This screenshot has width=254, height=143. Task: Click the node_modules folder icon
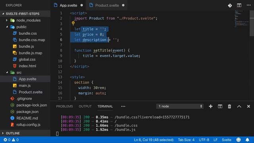click(12, 20)
